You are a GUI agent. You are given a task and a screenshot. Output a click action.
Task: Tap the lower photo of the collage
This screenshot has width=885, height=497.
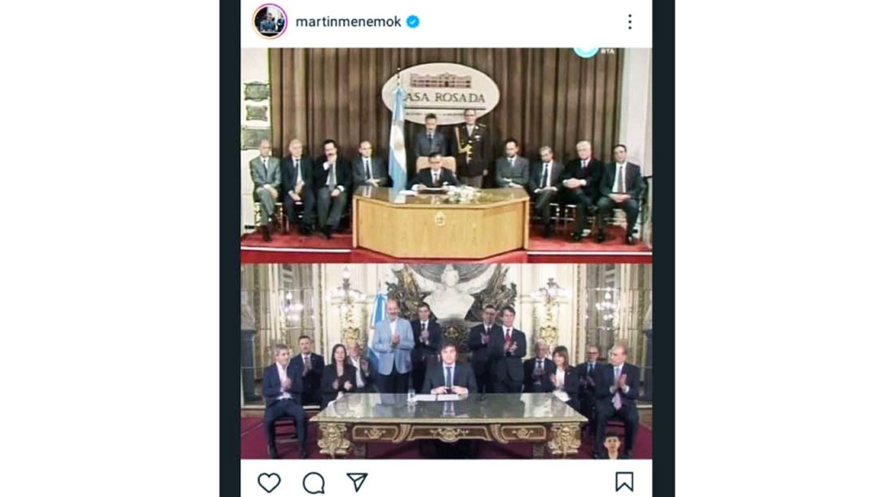point(446,361)
